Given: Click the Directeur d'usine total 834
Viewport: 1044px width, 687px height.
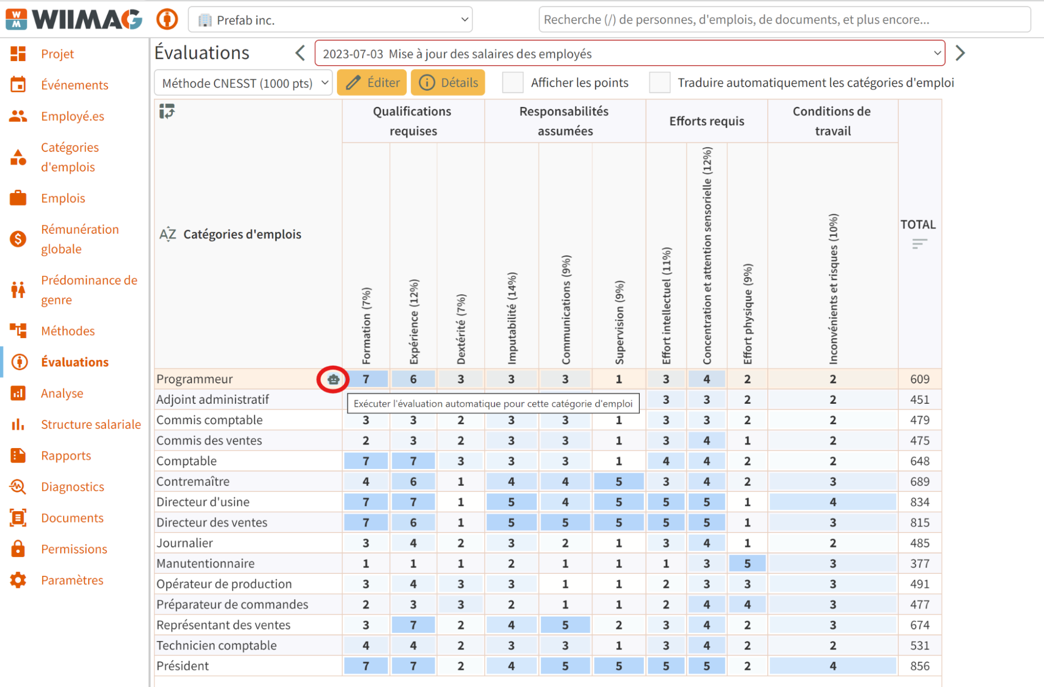Looking at the screenshot, I should [x=920, y=502].
